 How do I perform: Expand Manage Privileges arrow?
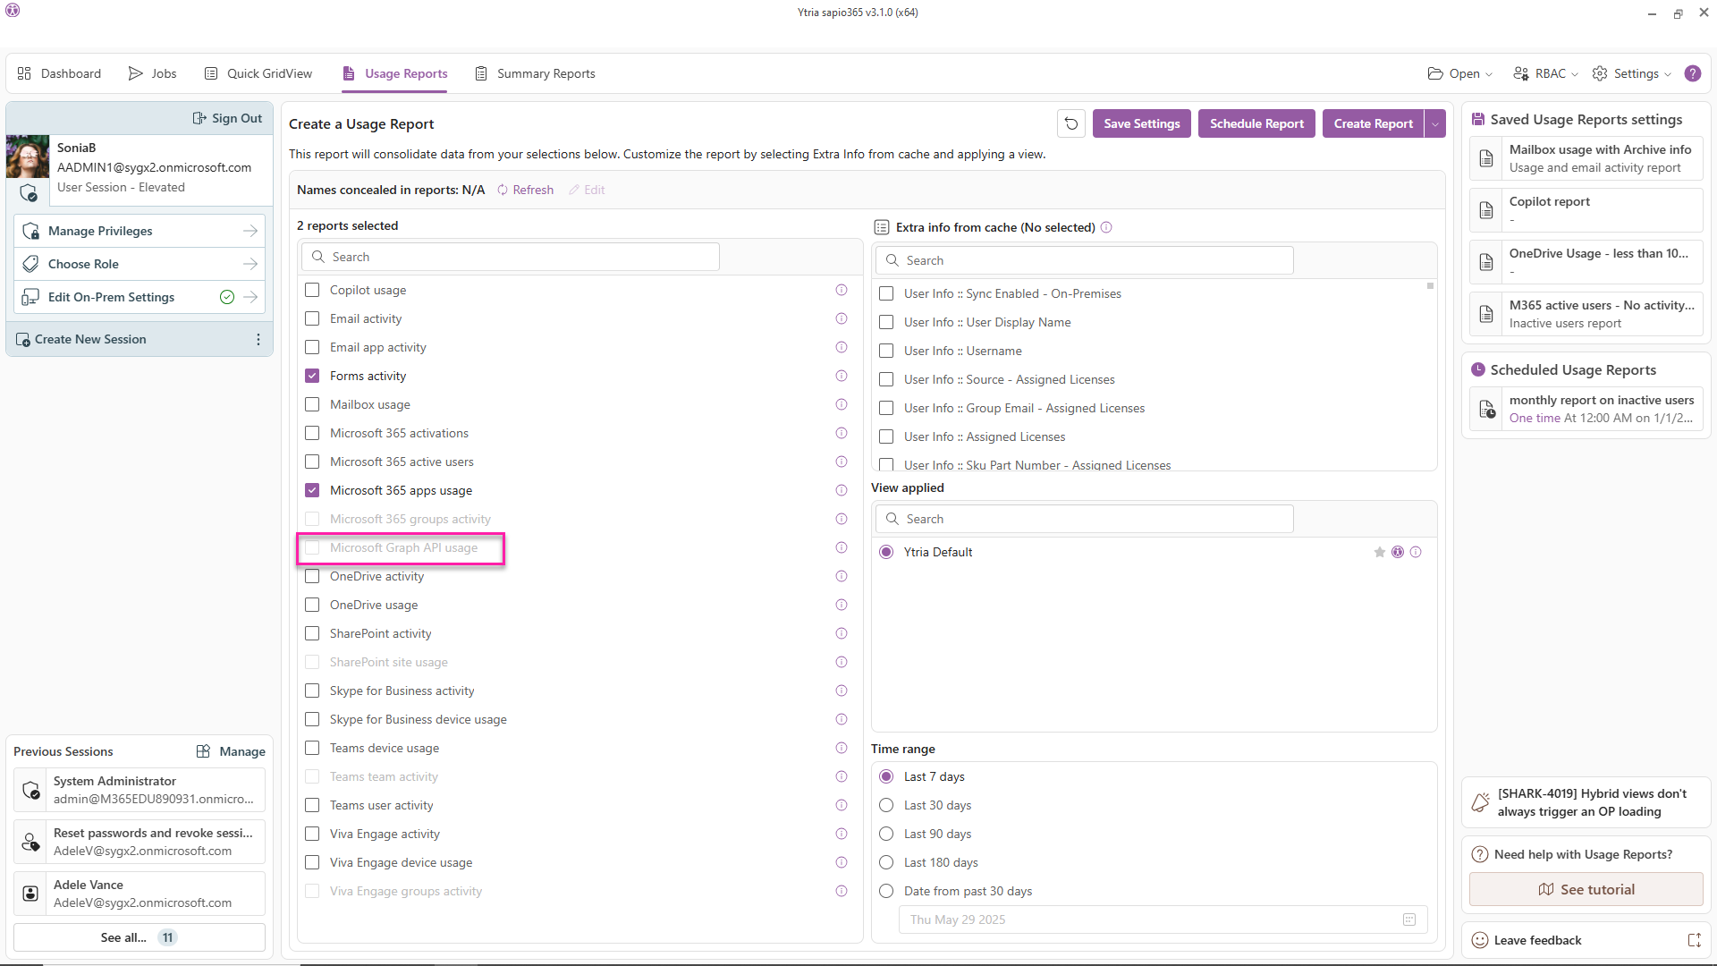click(250, 231)
